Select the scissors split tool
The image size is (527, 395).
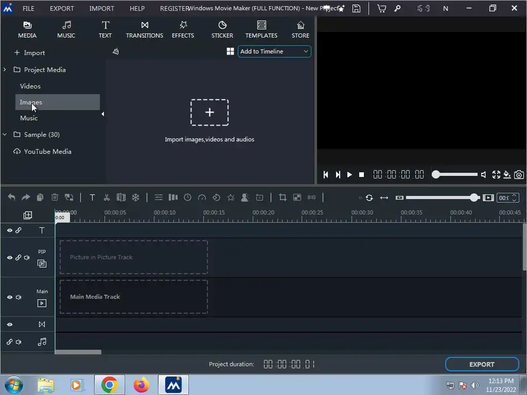[107, 197]
